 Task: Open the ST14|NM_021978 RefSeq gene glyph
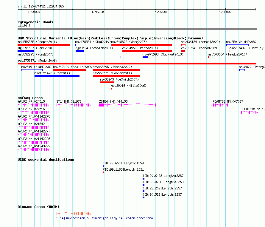click(74, 105)
